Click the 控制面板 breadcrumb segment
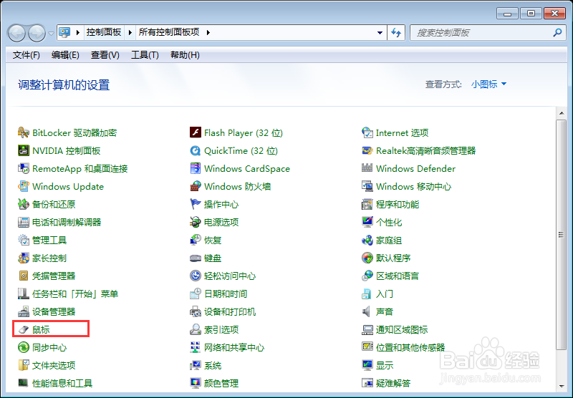Image resolution: width=573 pixels, height=398 pixels. coord(104,32)
